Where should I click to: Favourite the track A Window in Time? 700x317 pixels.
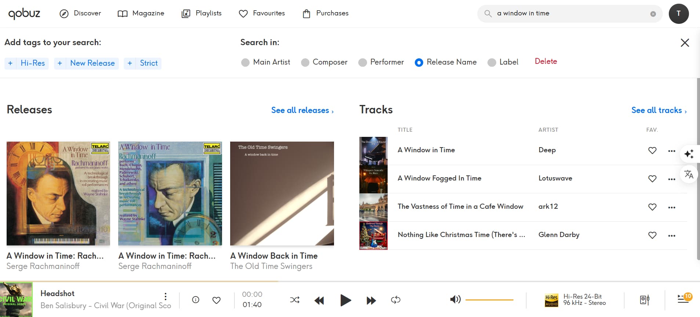point(652,150)
